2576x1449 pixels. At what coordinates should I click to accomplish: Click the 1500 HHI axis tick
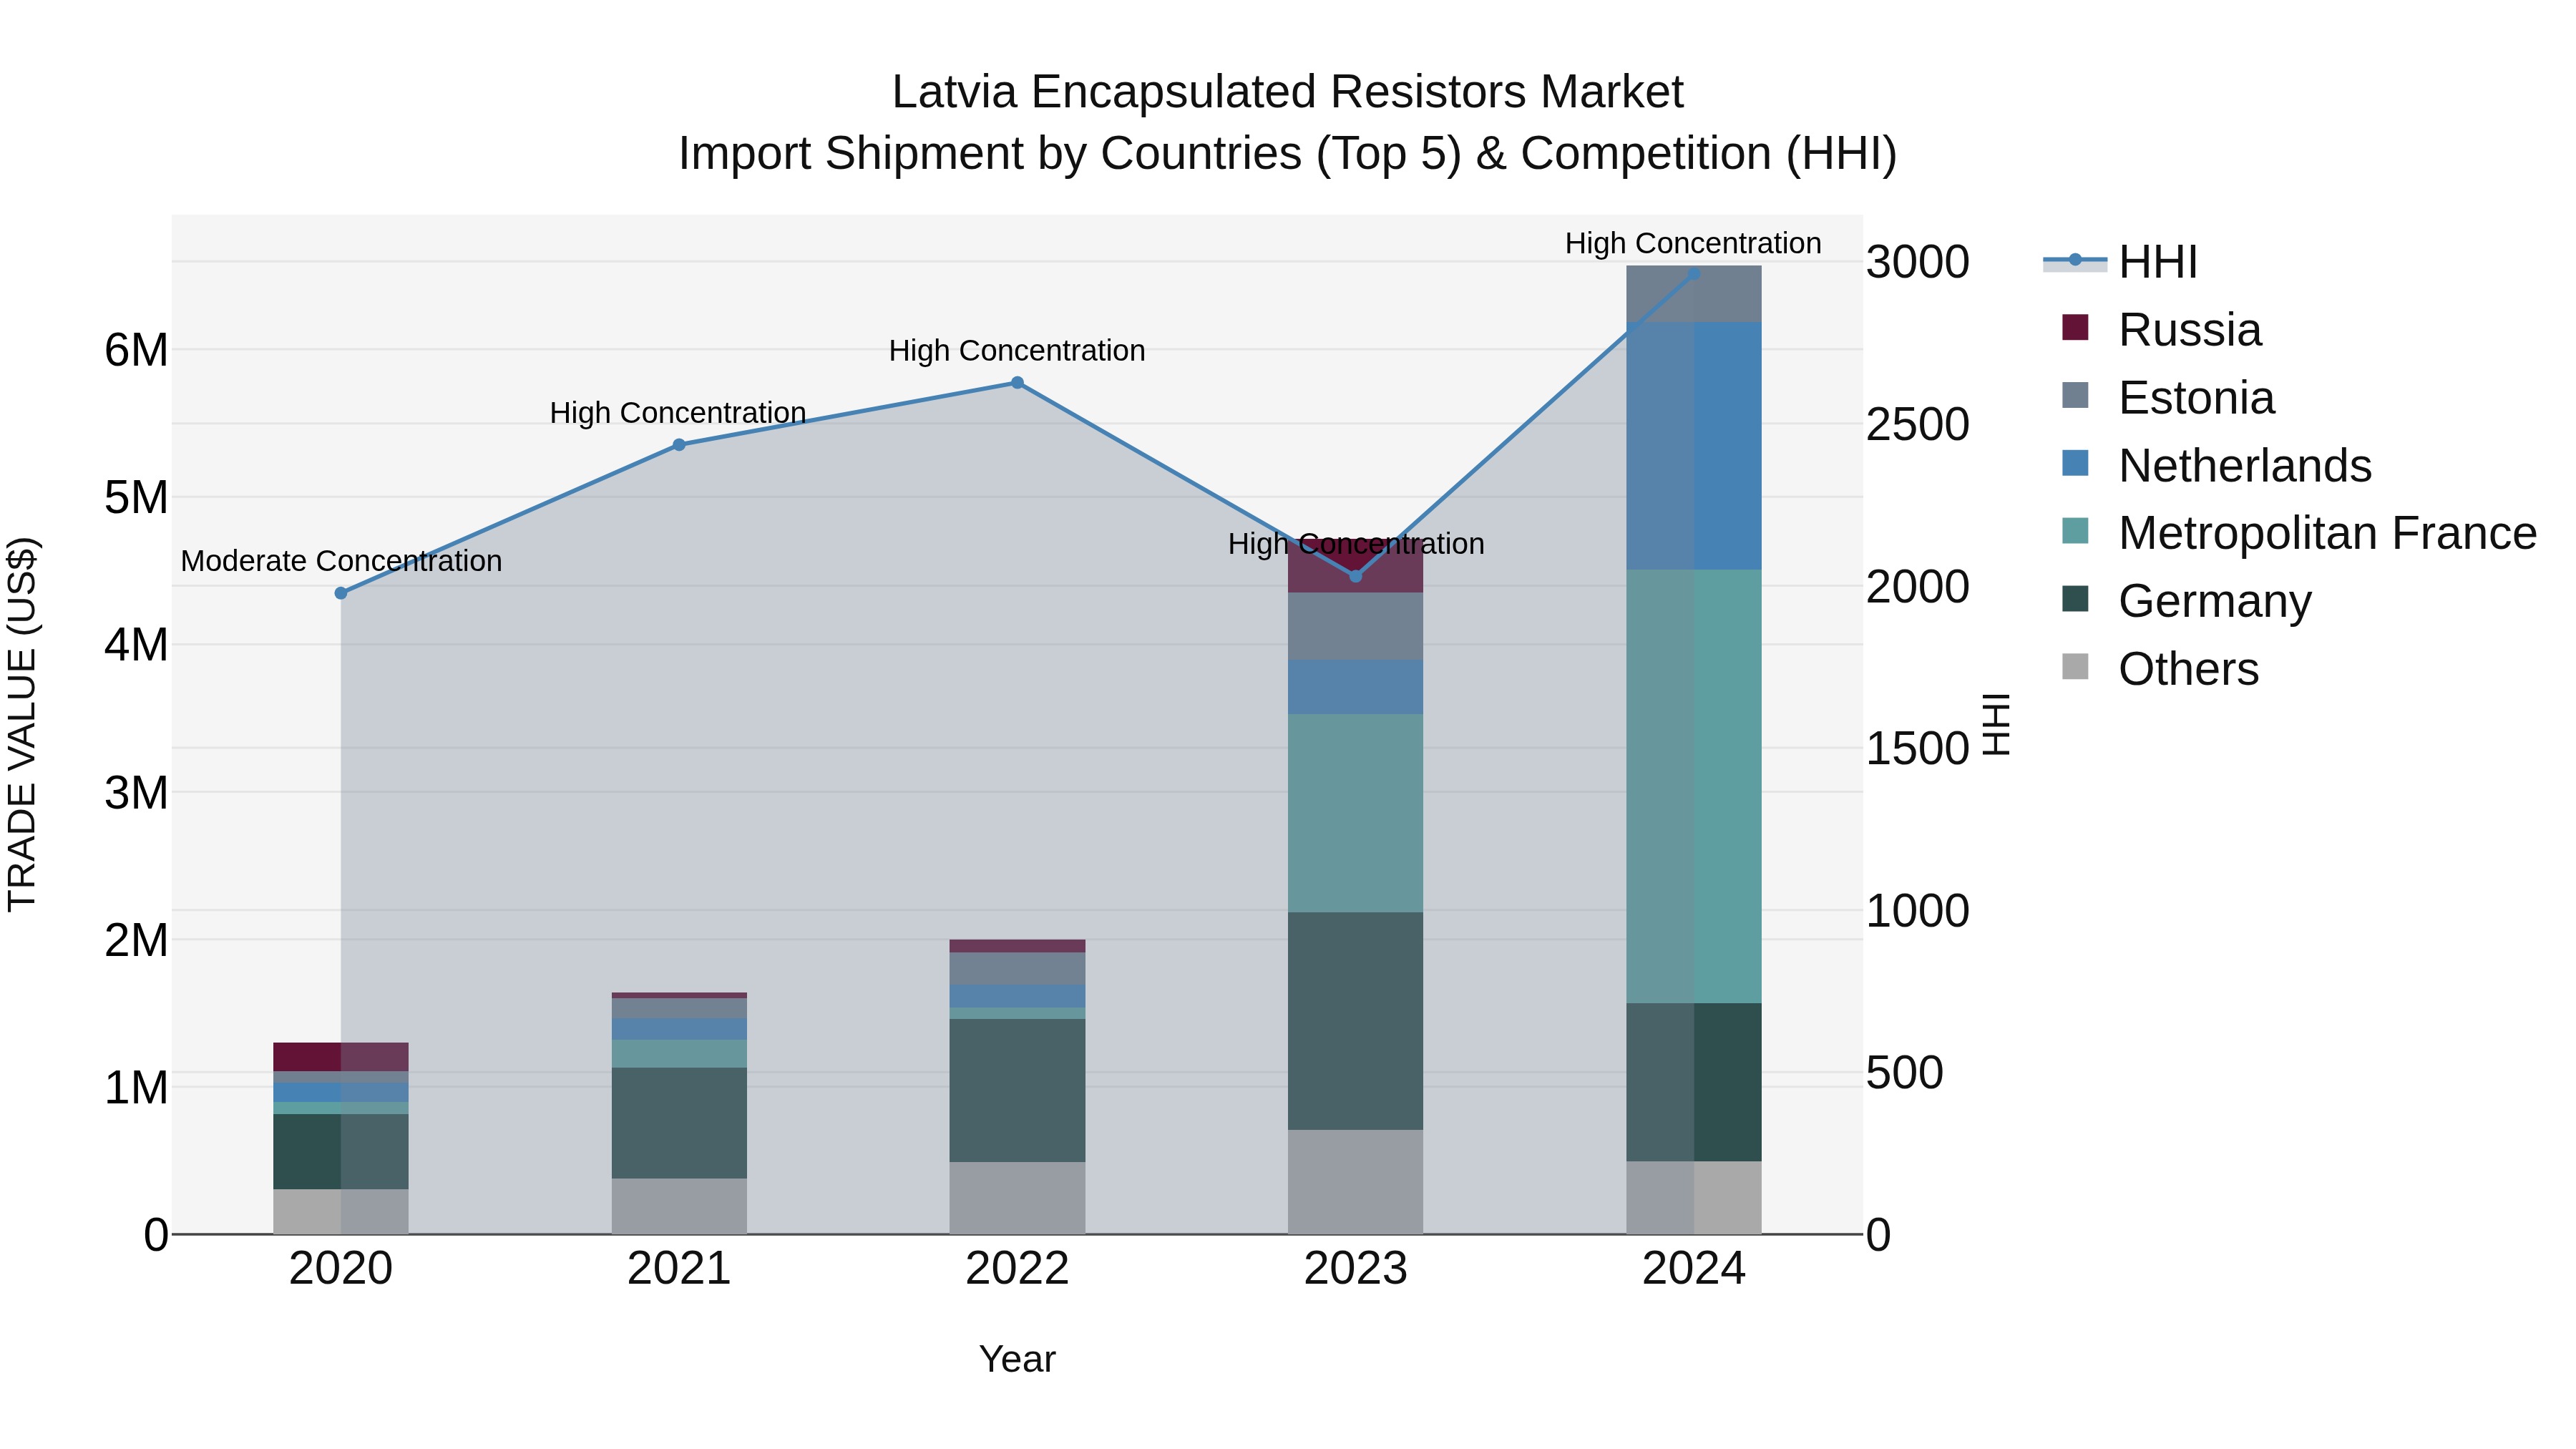[x=1918, y=749]
